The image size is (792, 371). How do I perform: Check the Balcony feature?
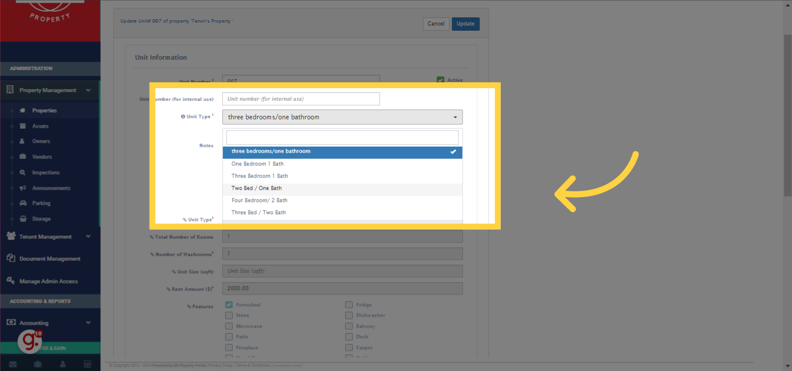coord(349,326)
